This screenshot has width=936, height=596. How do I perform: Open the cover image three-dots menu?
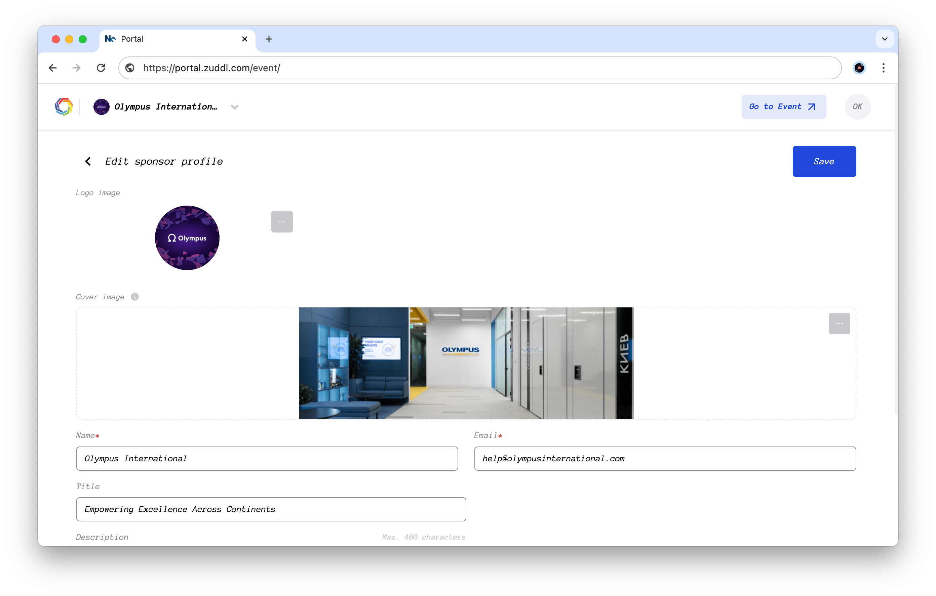click(x=839, y=324)
